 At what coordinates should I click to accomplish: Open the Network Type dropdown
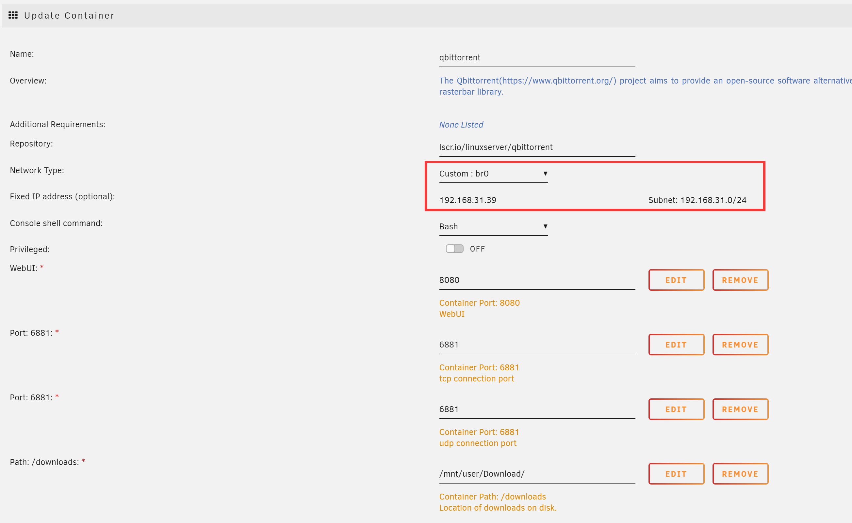click(493, 174)
